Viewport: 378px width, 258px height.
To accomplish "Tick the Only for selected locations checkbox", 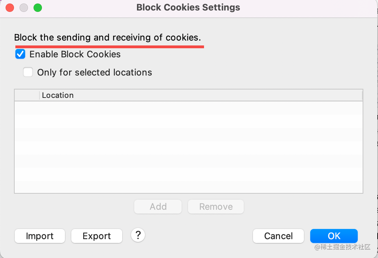I will point(28,72).
